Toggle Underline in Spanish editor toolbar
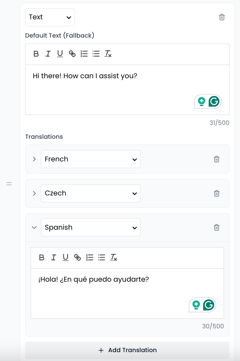 (66, 258)
